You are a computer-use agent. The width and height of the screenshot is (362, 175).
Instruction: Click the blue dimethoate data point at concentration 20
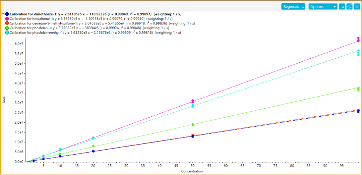click(x=93, y=151)
